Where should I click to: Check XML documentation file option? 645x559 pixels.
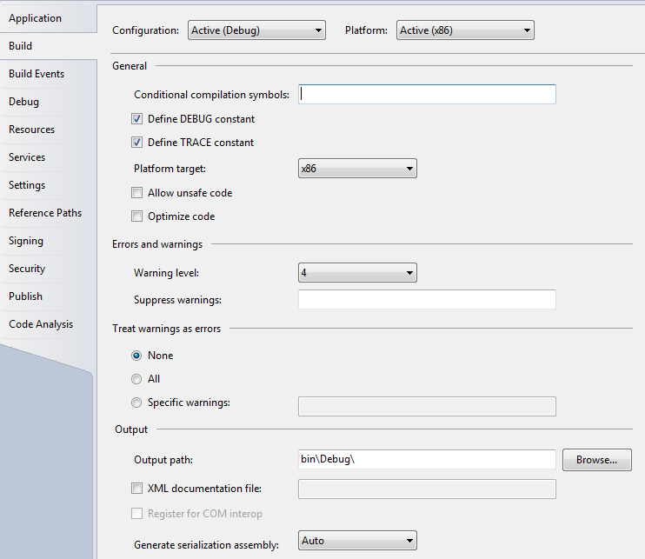(x=136, y=489)
